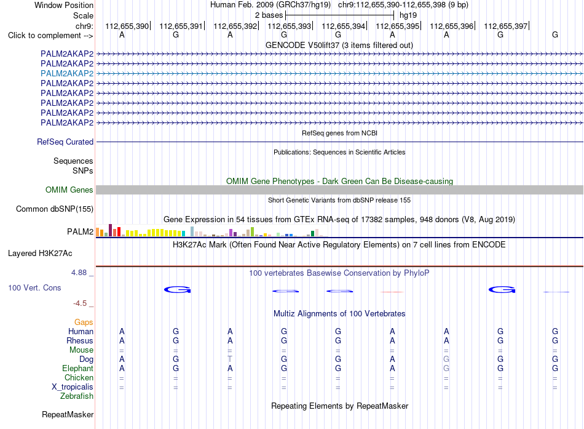Click the chr9:112,655,390-112,655,398 (9 bp) text
The width and height of the screenshot is (584, 429).
403,5
